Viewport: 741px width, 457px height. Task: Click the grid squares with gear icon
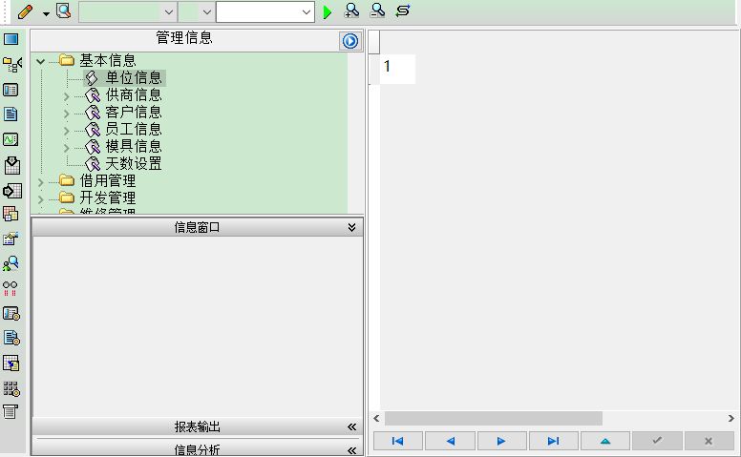click(11, 388)
